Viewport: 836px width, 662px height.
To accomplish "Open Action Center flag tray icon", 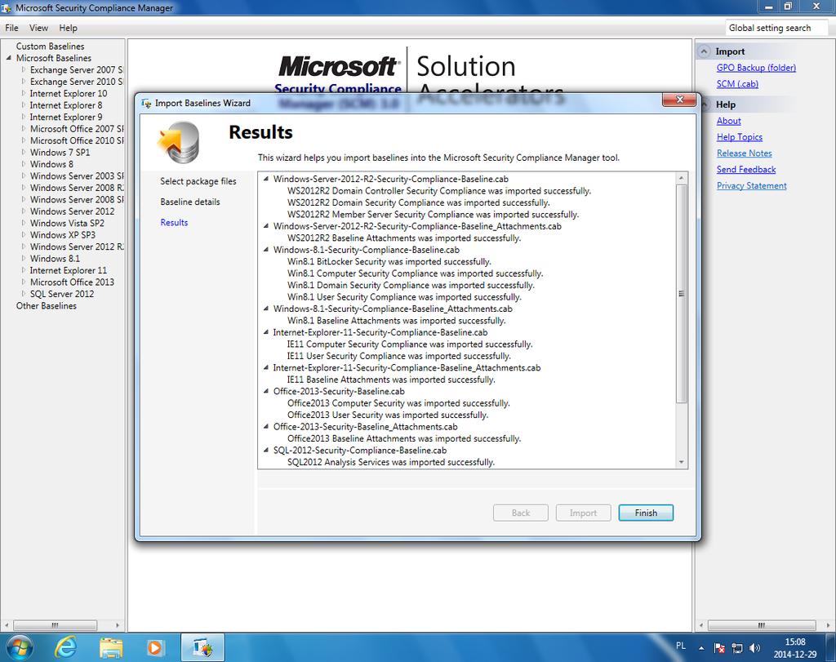I will point(719,648).
